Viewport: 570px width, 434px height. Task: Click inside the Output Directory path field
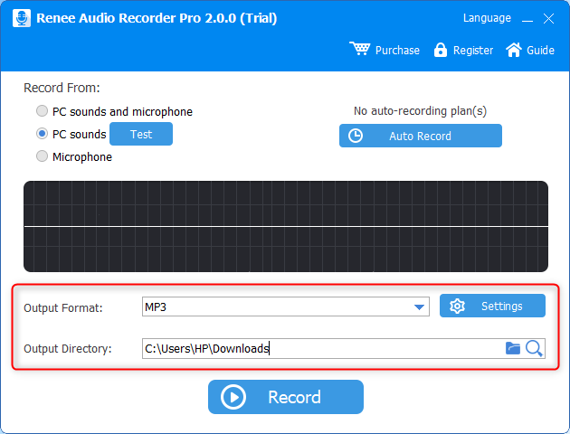(317, 348)
